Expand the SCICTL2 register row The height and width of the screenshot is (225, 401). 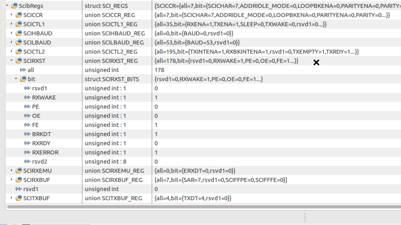(x=11, y=51)
